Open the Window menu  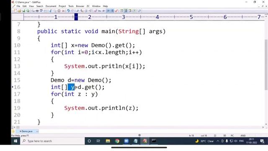[x=96, y=6]
